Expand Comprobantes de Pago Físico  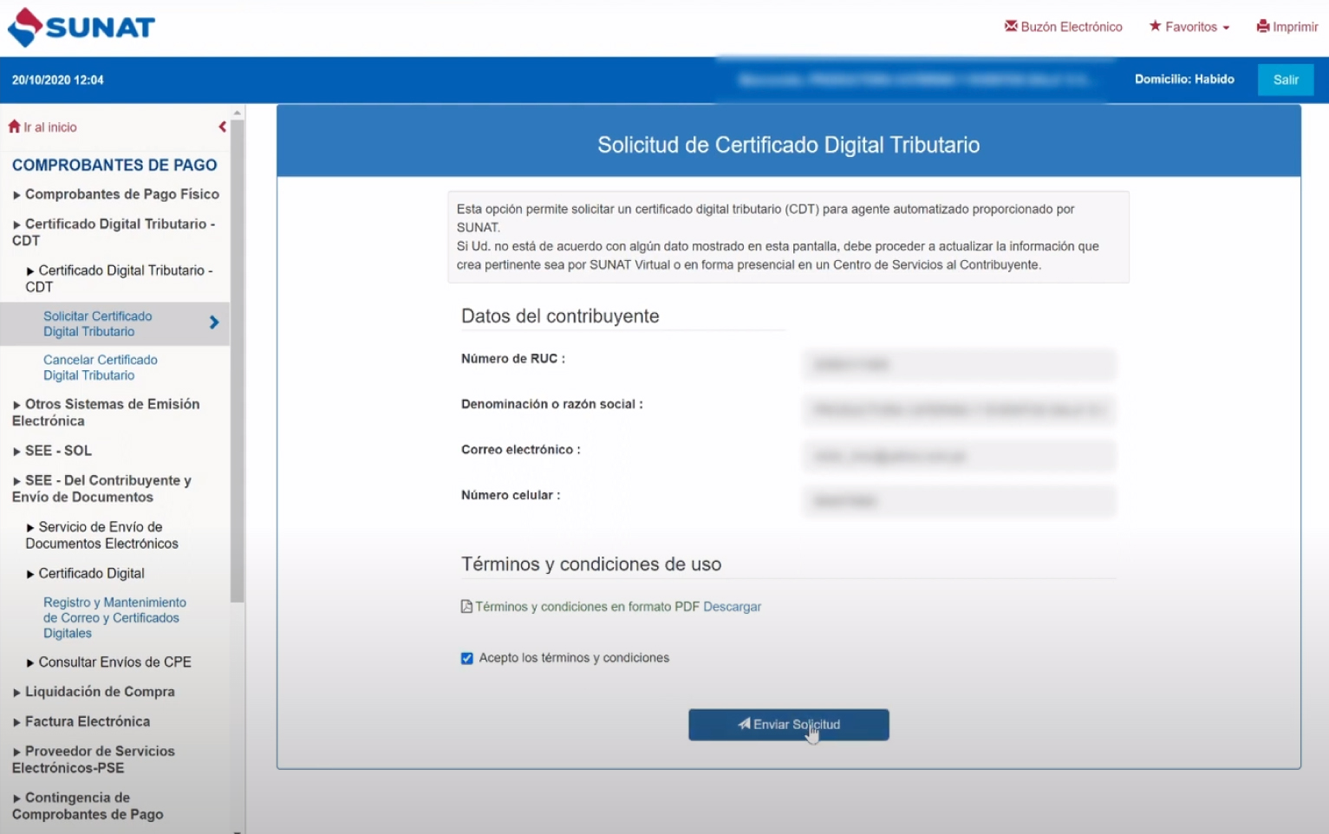pos(121,194)
